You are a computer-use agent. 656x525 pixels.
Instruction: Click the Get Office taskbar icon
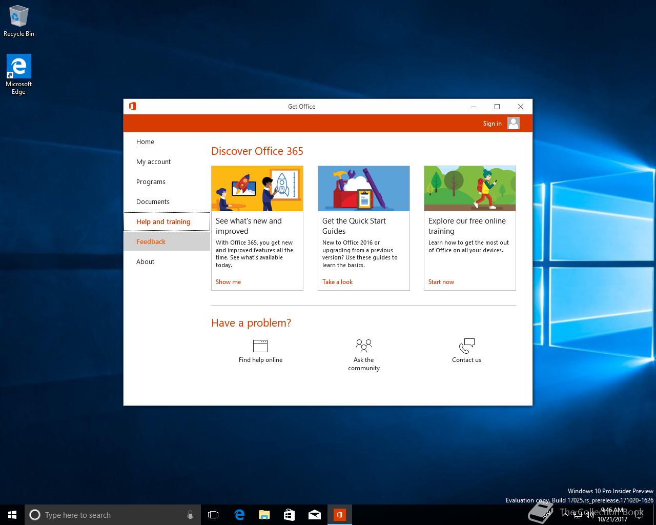(x=339, y=515)
